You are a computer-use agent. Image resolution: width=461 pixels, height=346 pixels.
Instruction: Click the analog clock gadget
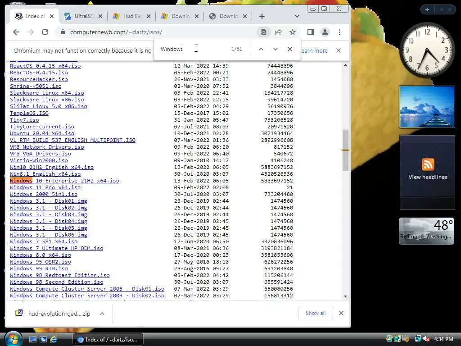pyautogui.click(x=427, y=50)
